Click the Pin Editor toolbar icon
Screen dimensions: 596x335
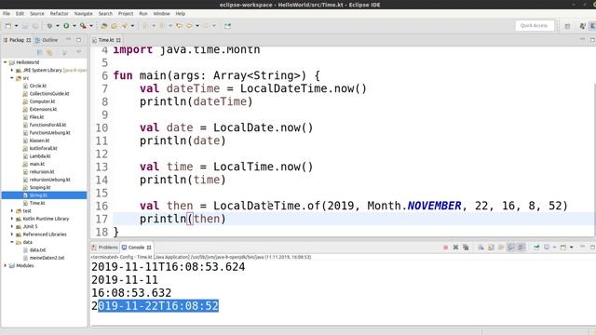coord(227,26)
